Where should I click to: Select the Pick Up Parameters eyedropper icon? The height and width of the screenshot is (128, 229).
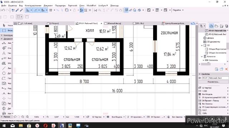click(x=17, y=10)
